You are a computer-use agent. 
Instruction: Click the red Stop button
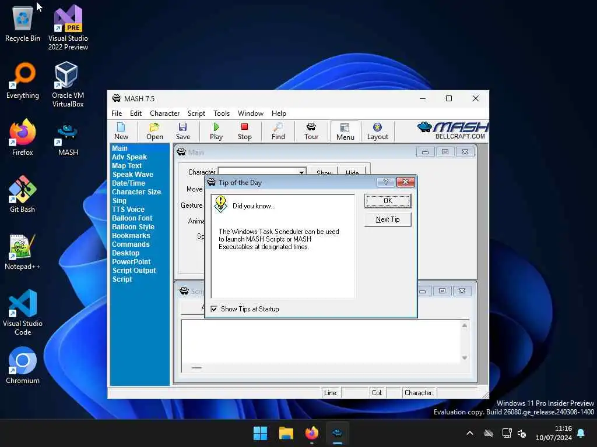pyautogui.click(x=244, y=132)
